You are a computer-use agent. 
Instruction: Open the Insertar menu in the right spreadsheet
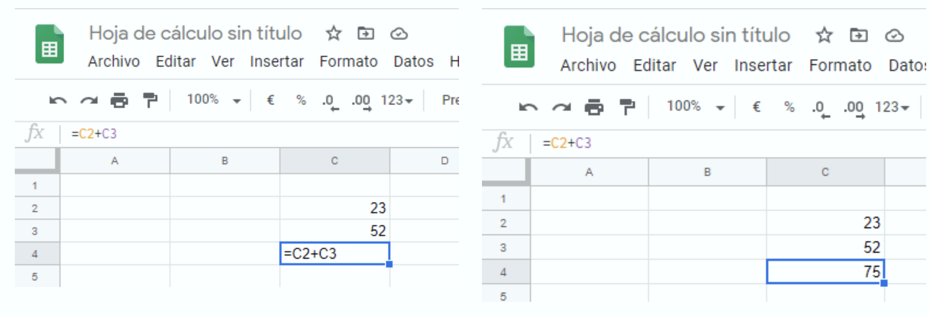(x=763, y=65)
